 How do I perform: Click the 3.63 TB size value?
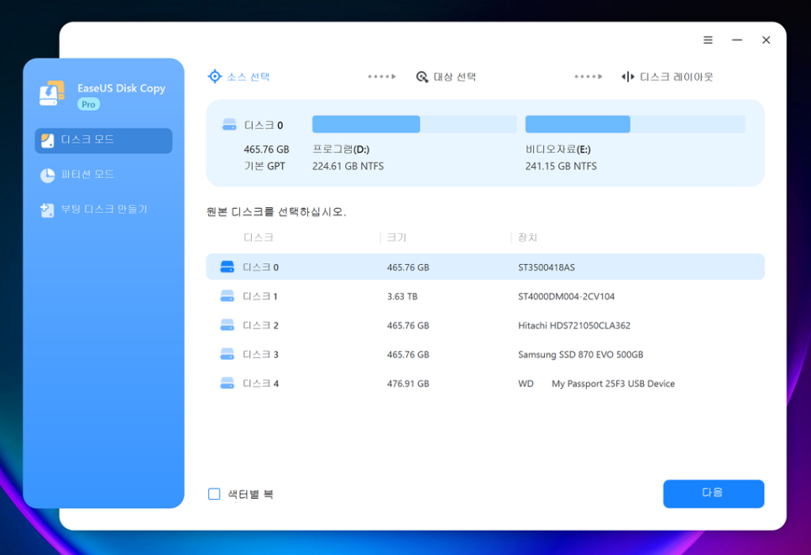tap(402, 296)
